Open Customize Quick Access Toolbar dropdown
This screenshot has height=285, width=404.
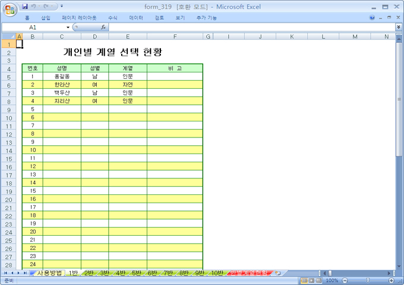point(62,7)
